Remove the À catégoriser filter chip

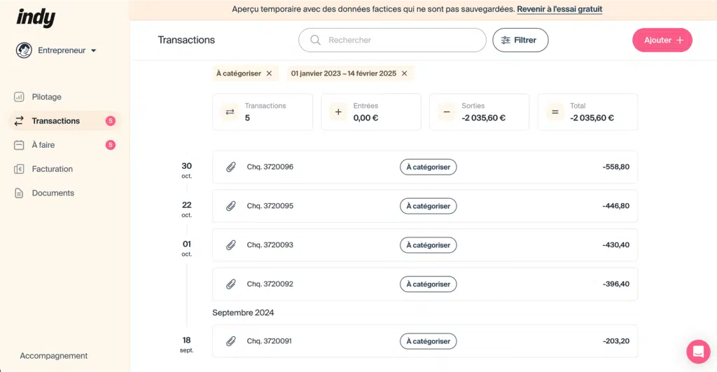point(270,74)
